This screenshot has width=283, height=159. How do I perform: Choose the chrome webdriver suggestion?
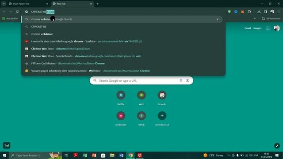[x=123, y=34]
